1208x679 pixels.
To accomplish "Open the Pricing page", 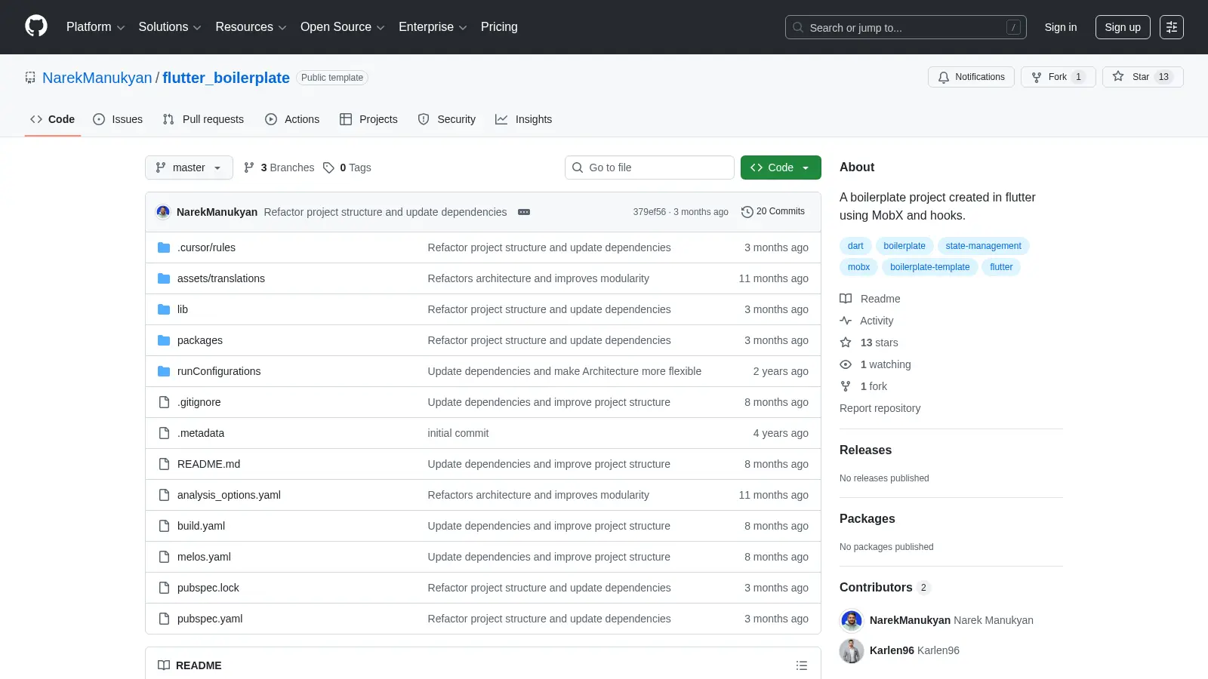I will (499, 27).
